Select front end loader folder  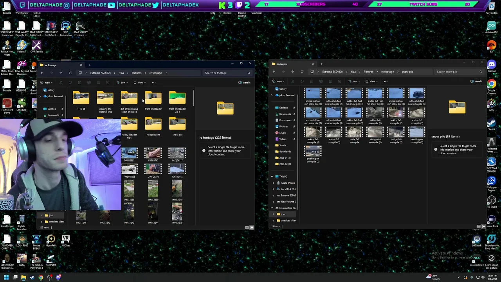pyautogui.click(x=153, y=101)
